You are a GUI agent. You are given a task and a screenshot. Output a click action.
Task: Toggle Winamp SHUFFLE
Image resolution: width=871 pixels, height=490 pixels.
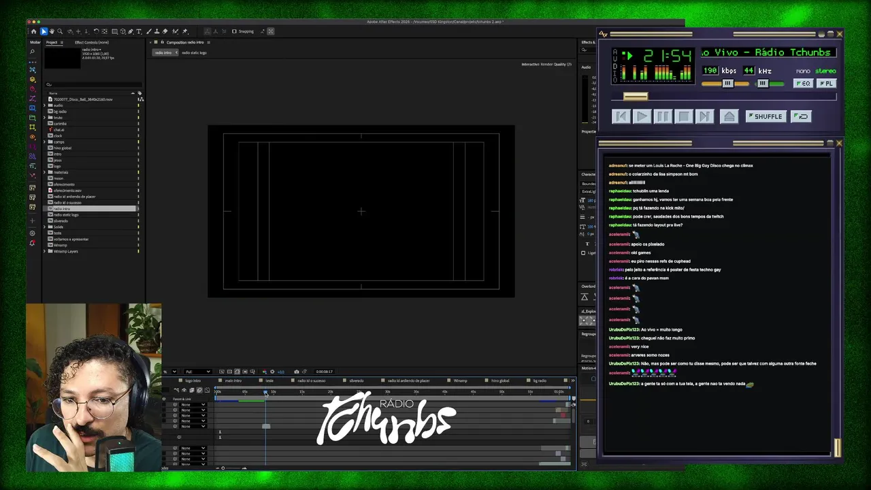click(766, 116)
